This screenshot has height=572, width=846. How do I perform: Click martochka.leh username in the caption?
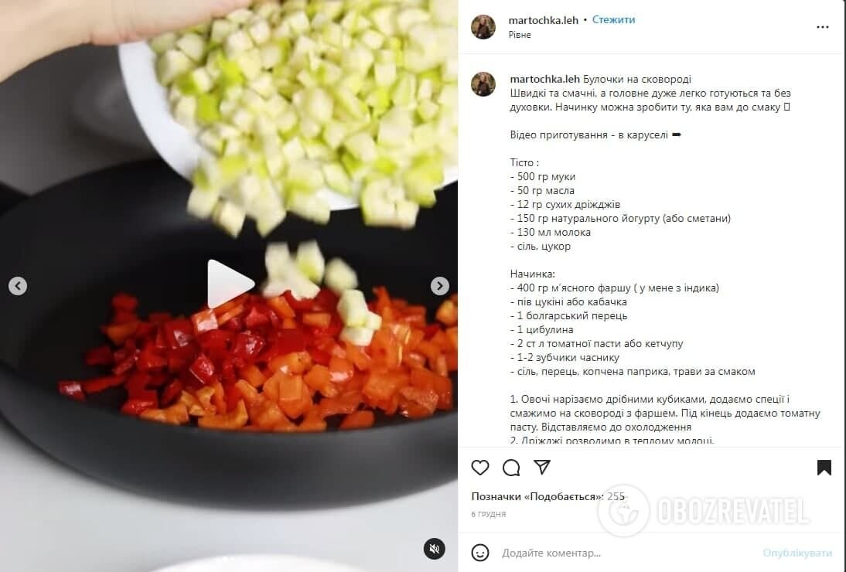pos(544,80)
